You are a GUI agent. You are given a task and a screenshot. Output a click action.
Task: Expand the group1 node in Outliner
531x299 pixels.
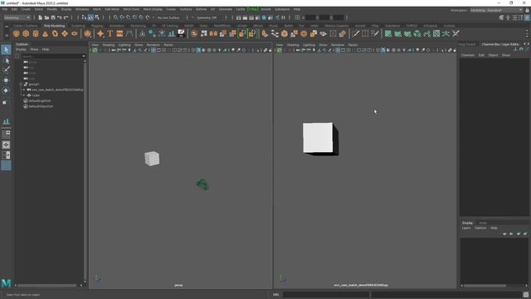(x=21, y=84)
